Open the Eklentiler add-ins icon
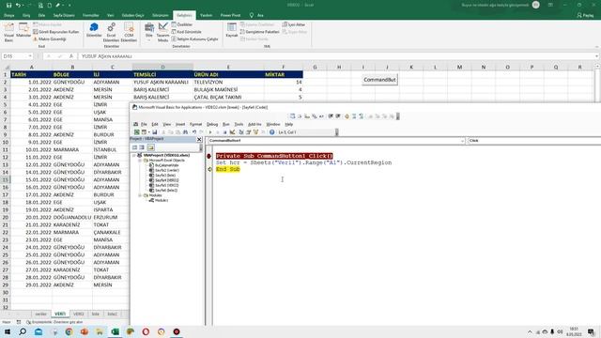 coord(94,30)
